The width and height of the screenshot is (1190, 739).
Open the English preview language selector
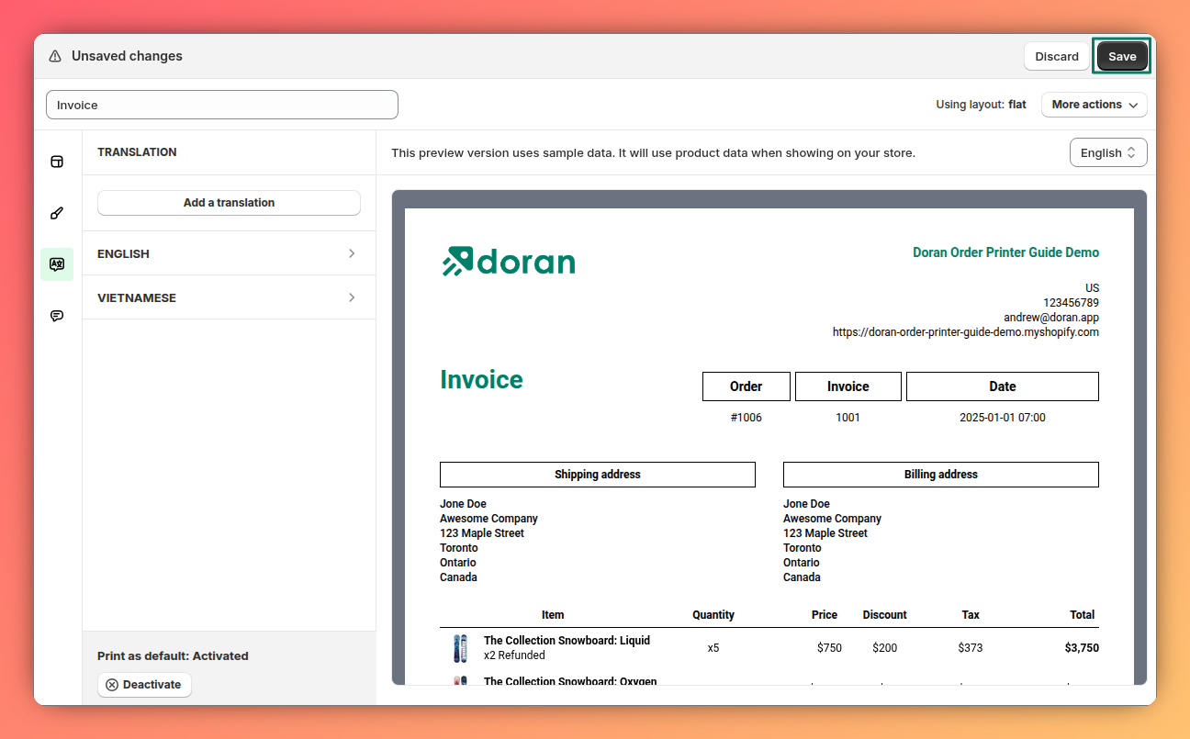(x=1108, y=152)
